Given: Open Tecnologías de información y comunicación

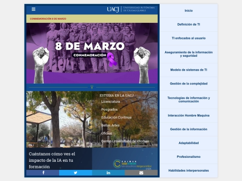Looking at the screenshot, I should 189,100.
